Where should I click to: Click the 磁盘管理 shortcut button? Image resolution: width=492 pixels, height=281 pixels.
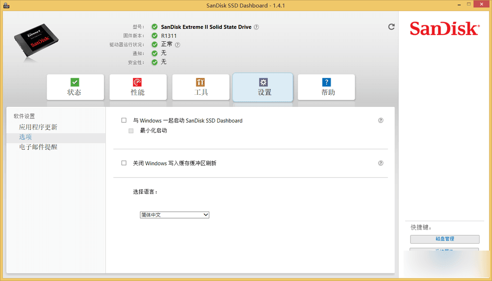pos(445,239)
